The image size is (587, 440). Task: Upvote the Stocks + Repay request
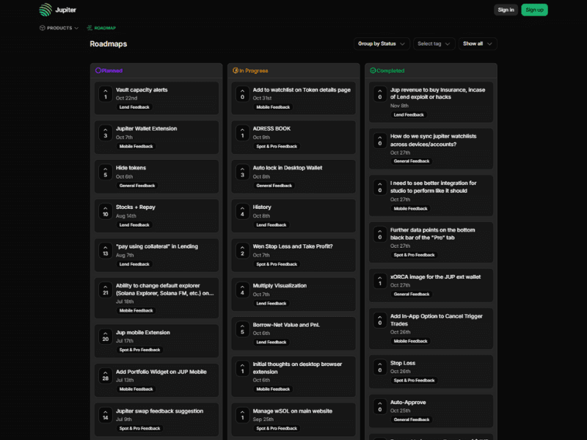coord(105,210)
